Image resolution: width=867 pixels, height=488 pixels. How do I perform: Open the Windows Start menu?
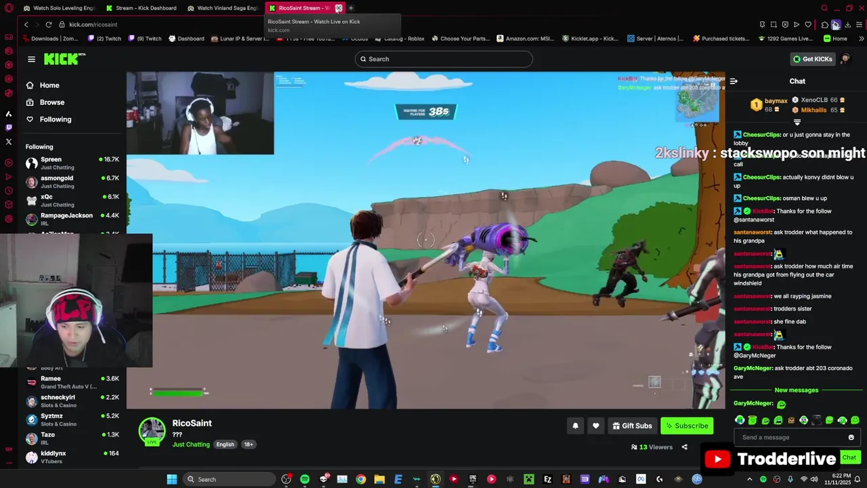pos(172,479)
